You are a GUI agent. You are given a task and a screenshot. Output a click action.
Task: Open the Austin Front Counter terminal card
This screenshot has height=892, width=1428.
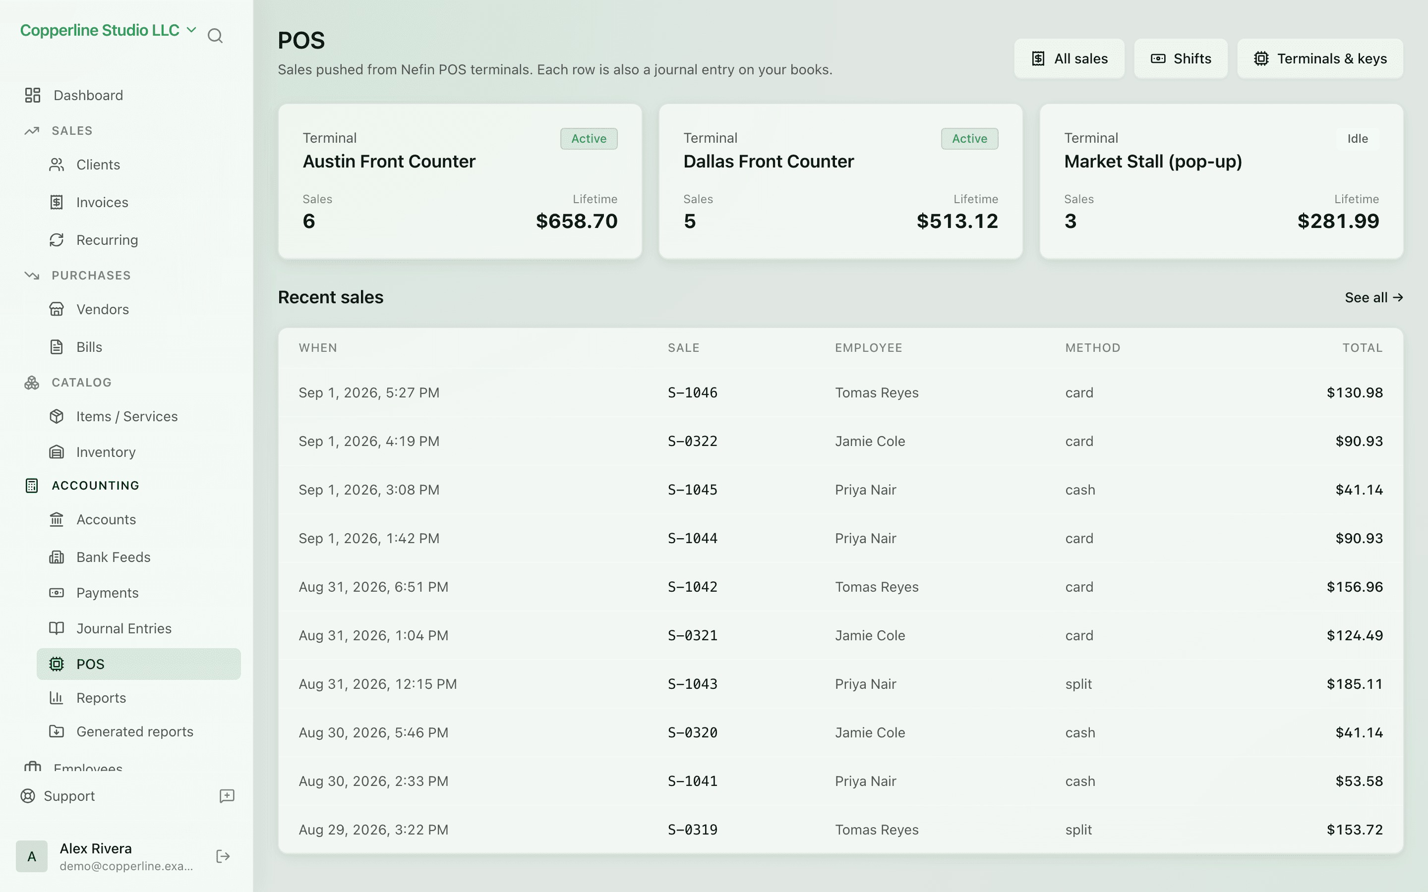pos(460,181)
